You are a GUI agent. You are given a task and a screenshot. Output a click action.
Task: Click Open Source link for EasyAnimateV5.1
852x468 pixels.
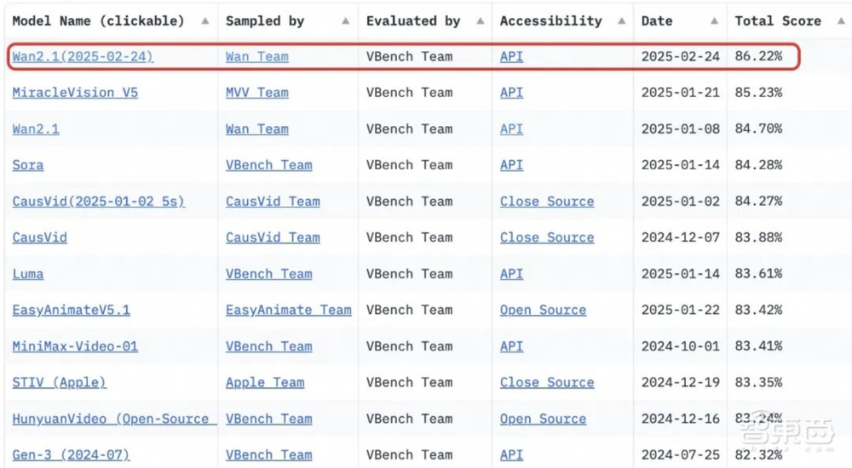tap(543, 310)
